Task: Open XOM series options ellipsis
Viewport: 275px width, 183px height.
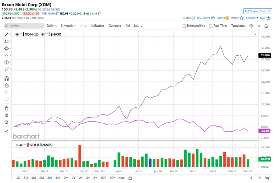Action: (x=21, y=34)
